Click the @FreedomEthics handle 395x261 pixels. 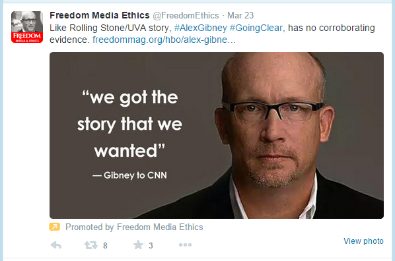(x=186, y=16)
